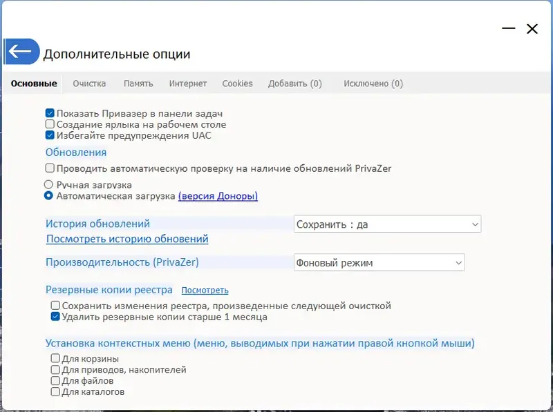Enable context menu Для приводов, накопителей
553x412 pixels.
click(55, 369)
